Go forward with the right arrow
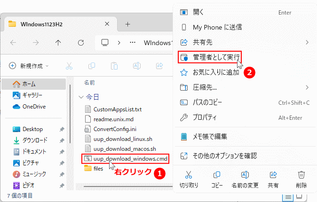Viewport: 317px width, 202px height. 36,43
